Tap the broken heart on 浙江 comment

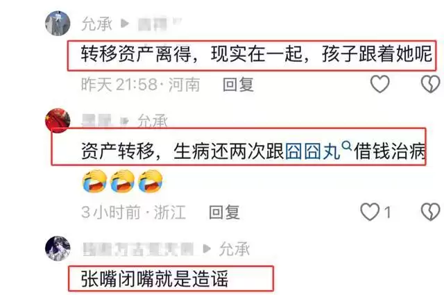[431, 212]
